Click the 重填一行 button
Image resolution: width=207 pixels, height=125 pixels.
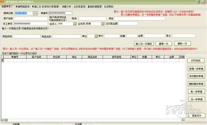163,44
